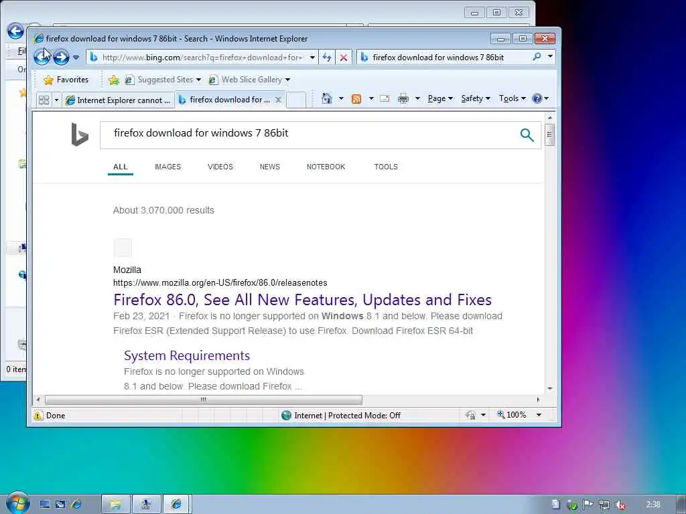Switch to Internet Explorer cannot tab
This screenshot has width=686, height=514.
point(118,100)
